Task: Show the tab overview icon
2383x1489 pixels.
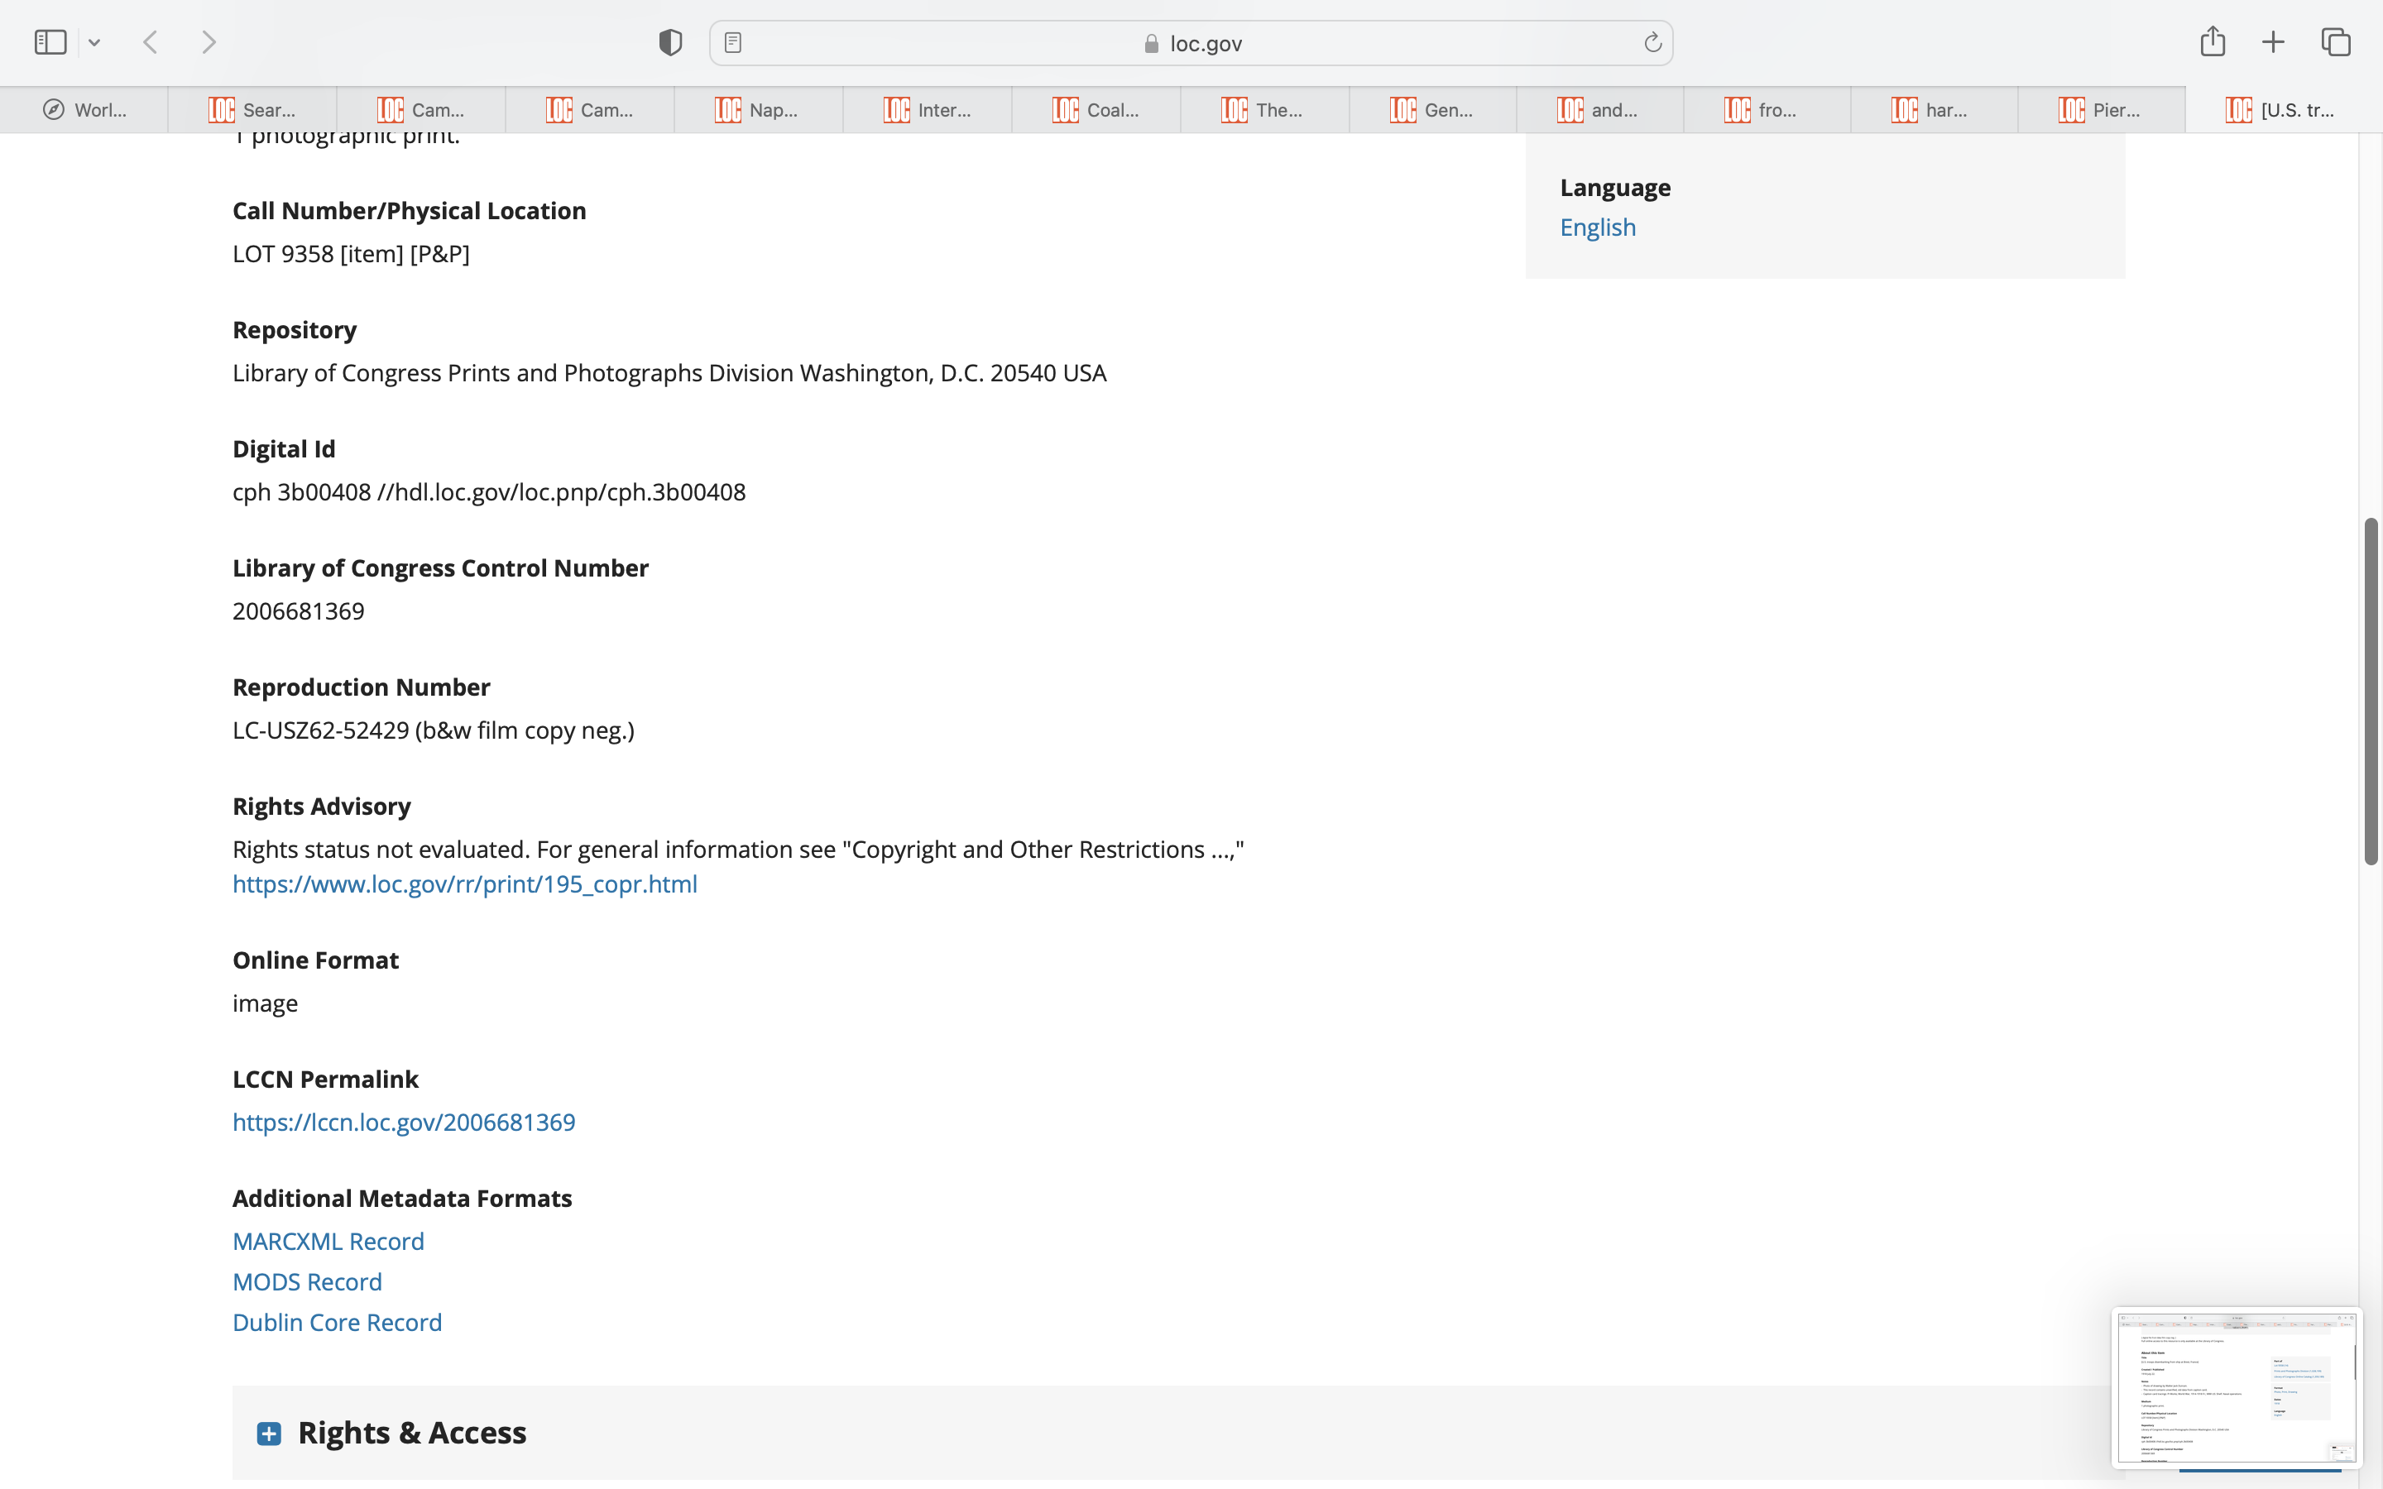Action: pyautogui.click(x=2336, y=42)
